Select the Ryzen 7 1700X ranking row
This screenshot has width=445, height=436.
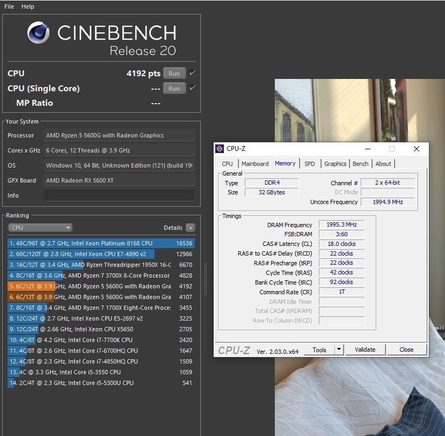click(101, 308)
